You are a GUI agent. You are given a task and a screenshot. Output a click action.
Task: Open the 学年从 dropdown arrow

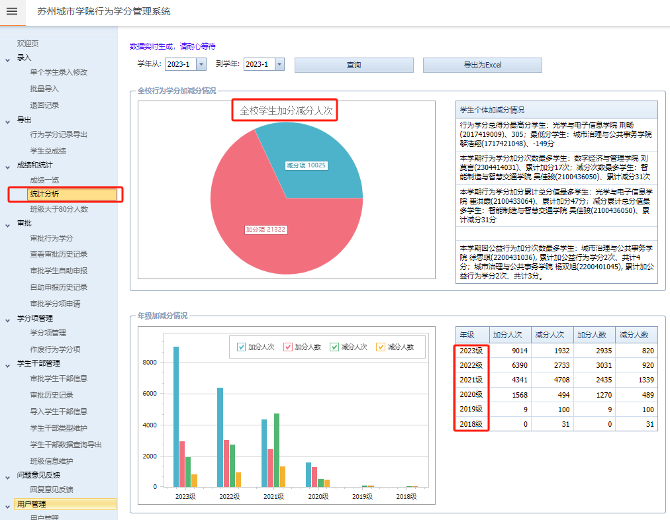tap(201, 64)
